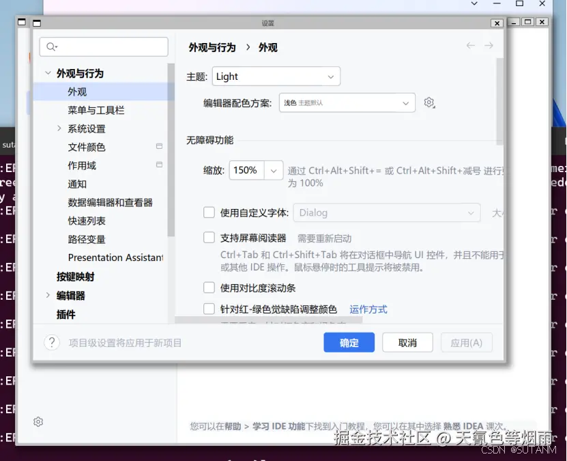Click the project-level icon beside 文件颜色
567x461 pixels.
pyautogui.click(x=158, y=146)
